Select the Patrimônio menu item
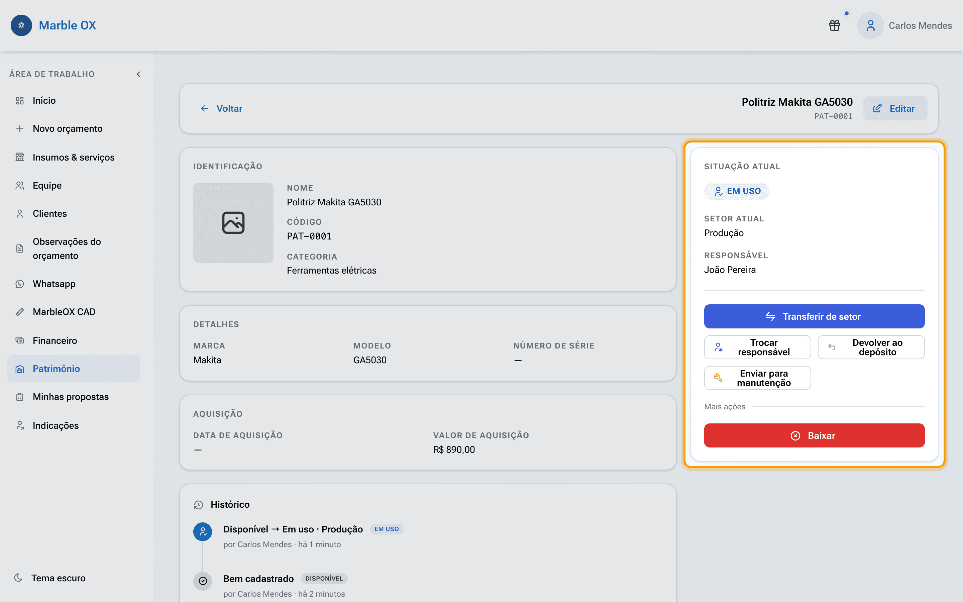Screen dimensions: 963x602 pyautogui.click(x=74, y=369)
